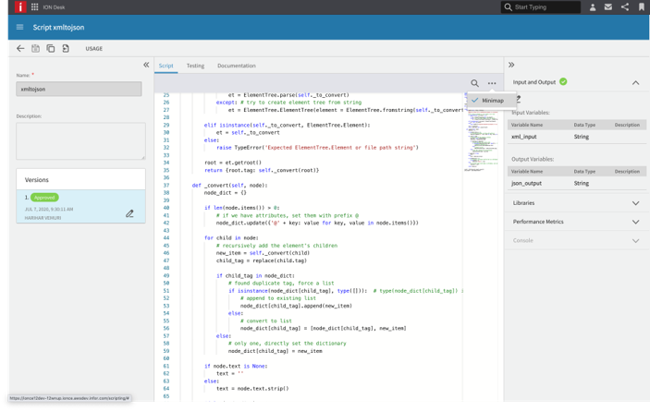The height and width of the screenshot is (411, 650).
Task: Open the share icon in top bar
Action: tap(625, 7)
